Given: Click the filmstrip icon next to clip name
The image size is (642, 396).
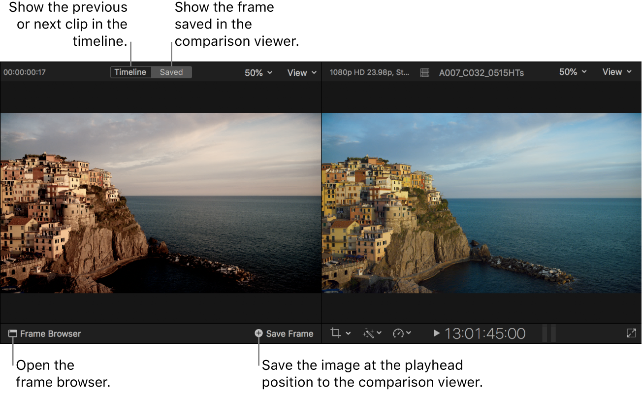Looking at the screenshot, I should click(x=424, y=72).
